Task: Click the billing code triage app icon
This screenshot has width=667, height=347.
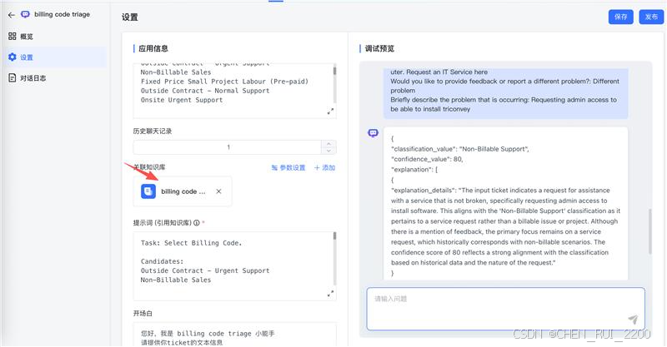Action: click(26, 14)
